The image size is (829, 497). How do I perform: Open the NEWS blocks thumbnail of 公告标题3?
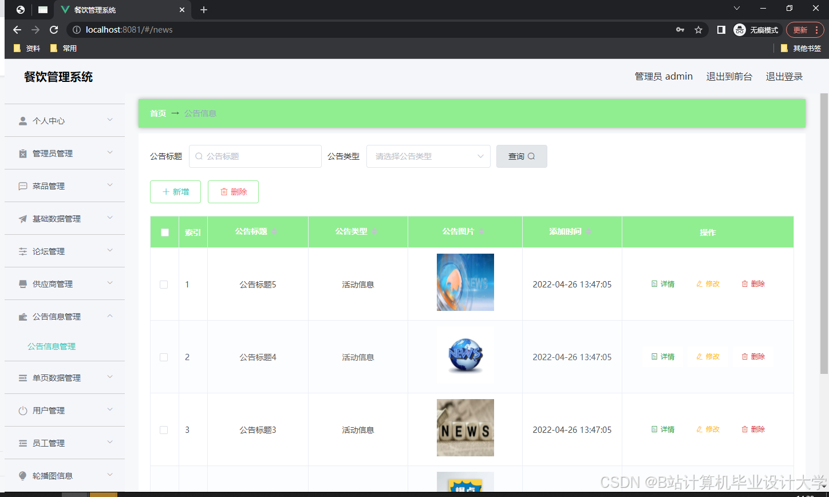(x=465, y=428)
